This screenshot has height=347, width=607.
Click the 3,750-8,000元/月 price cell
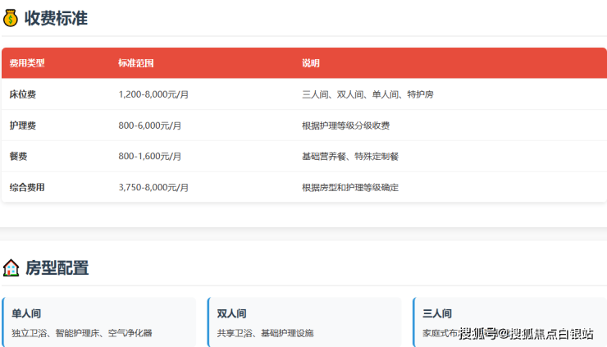153,187
